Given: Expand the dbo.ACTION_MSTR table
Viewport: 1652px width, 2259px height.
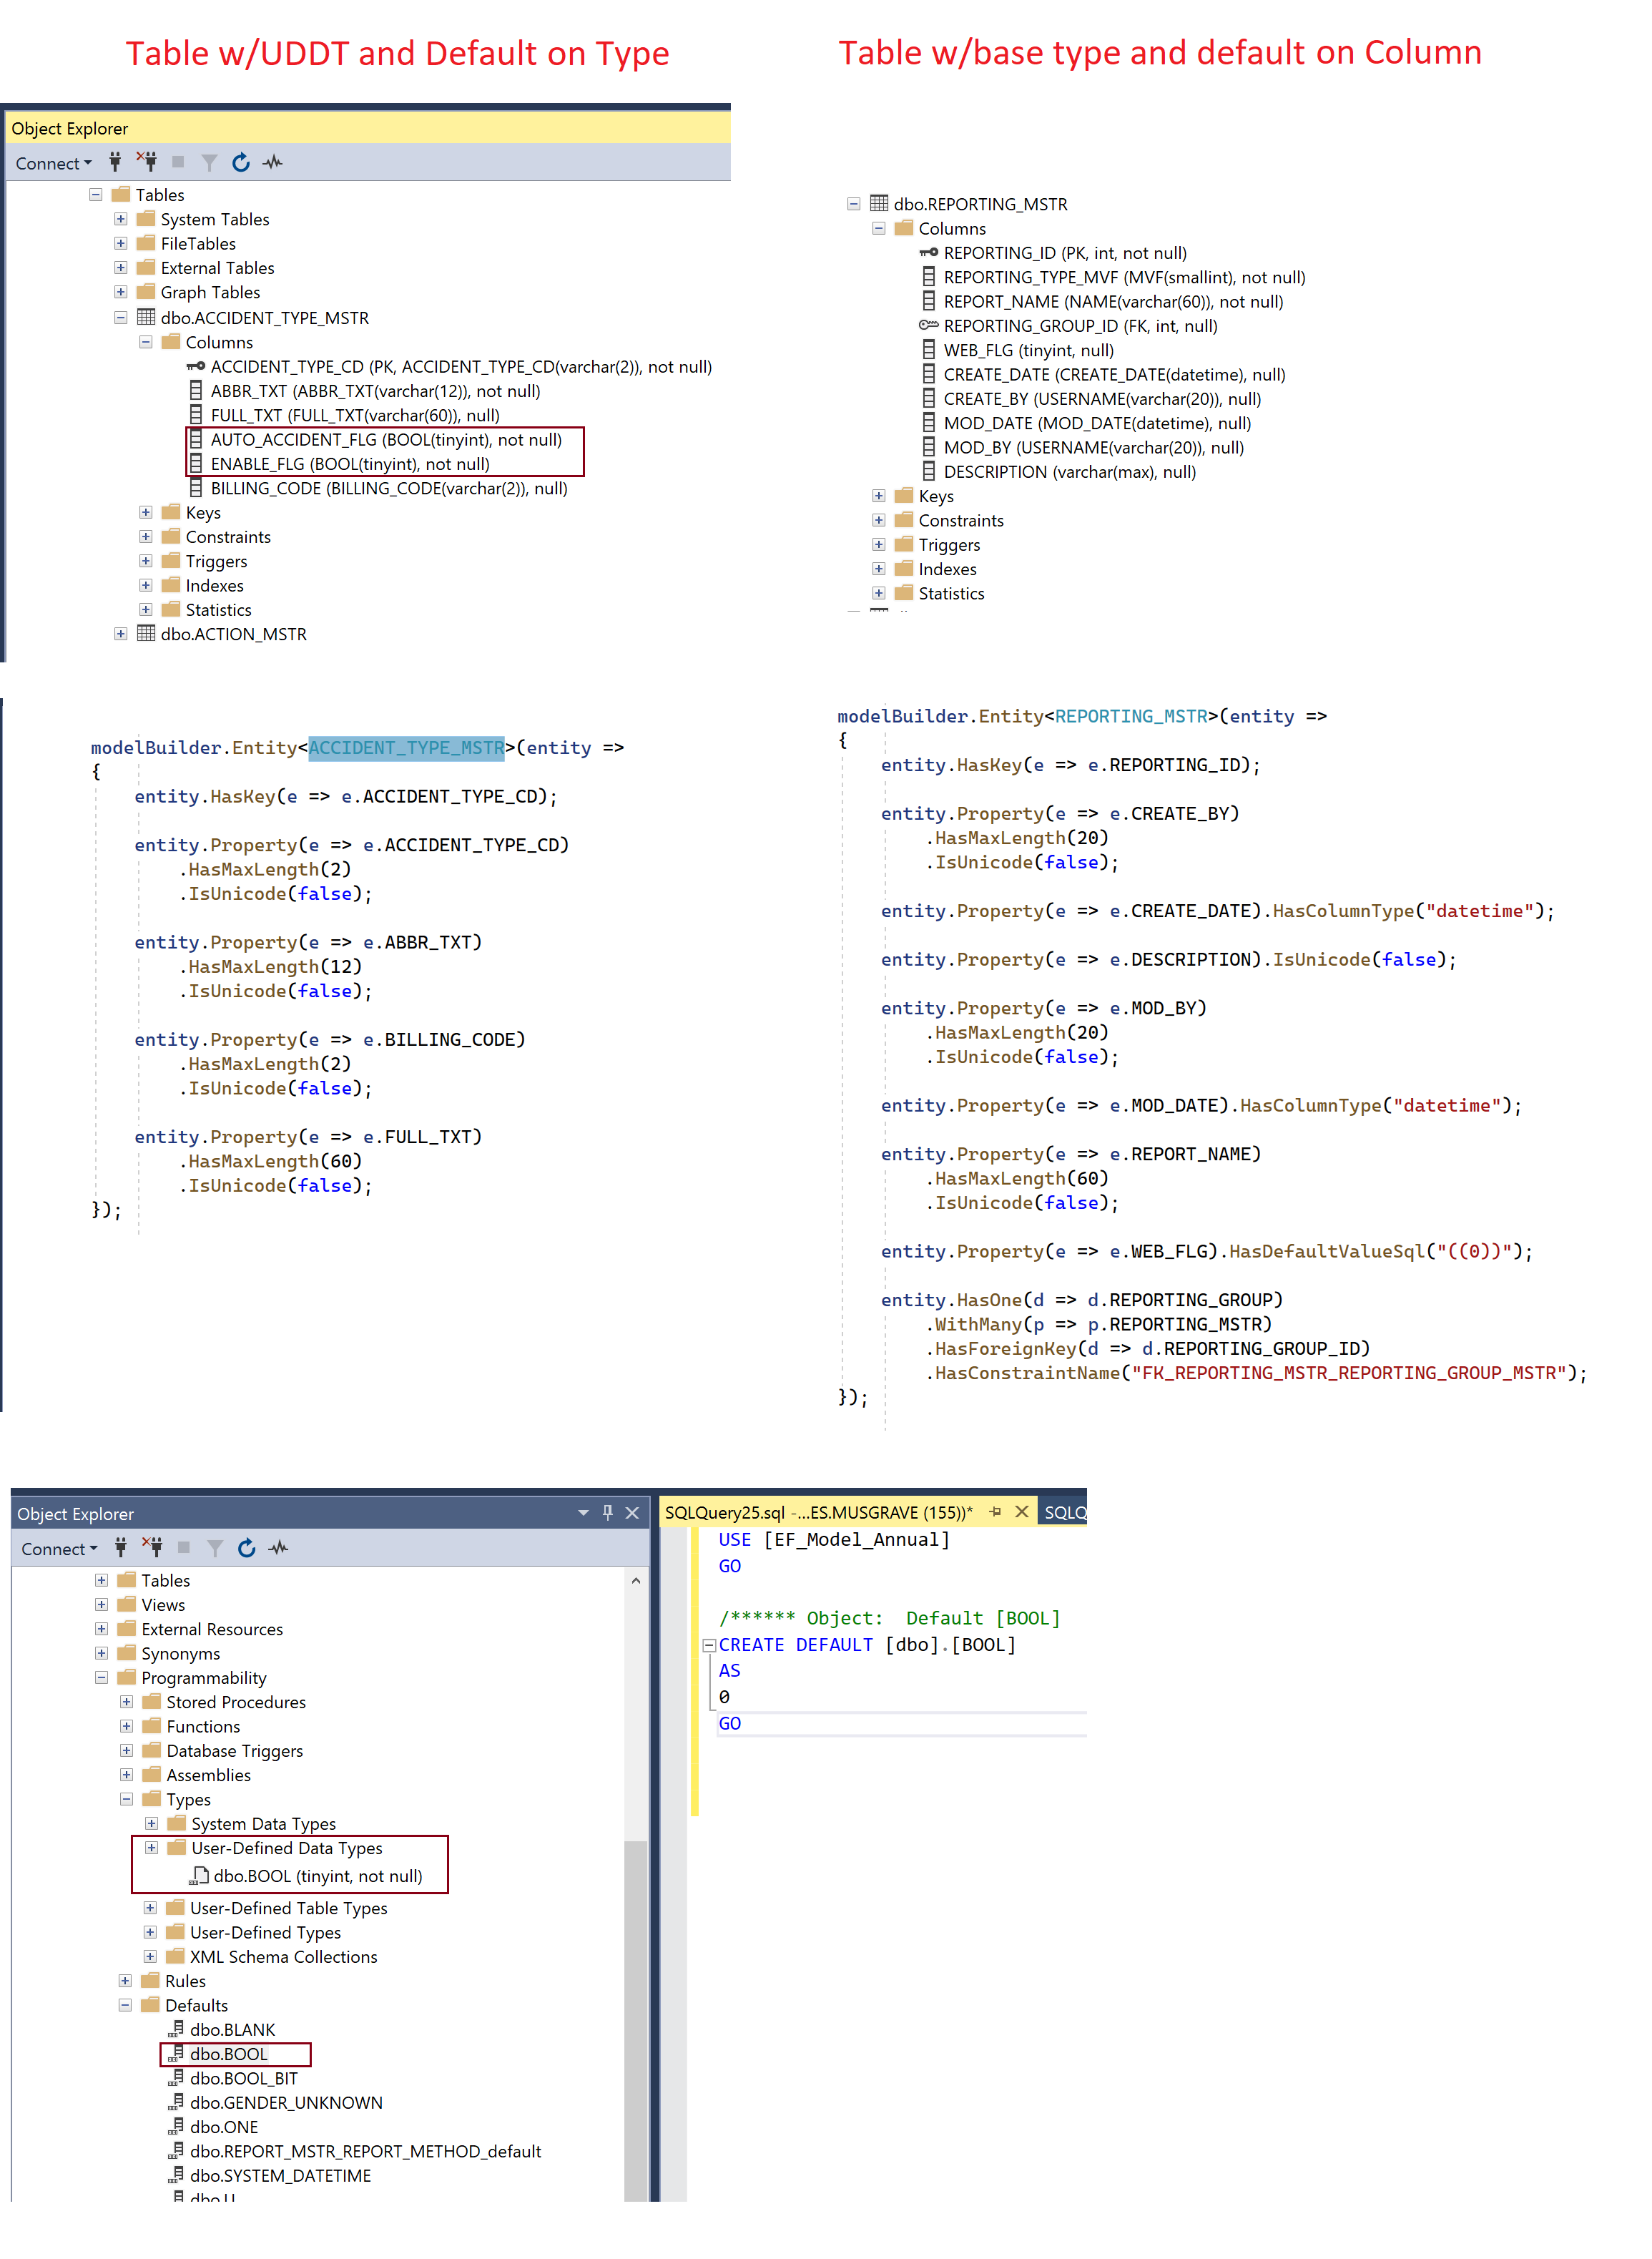Looking at the screenshot, I should (121, 634).
